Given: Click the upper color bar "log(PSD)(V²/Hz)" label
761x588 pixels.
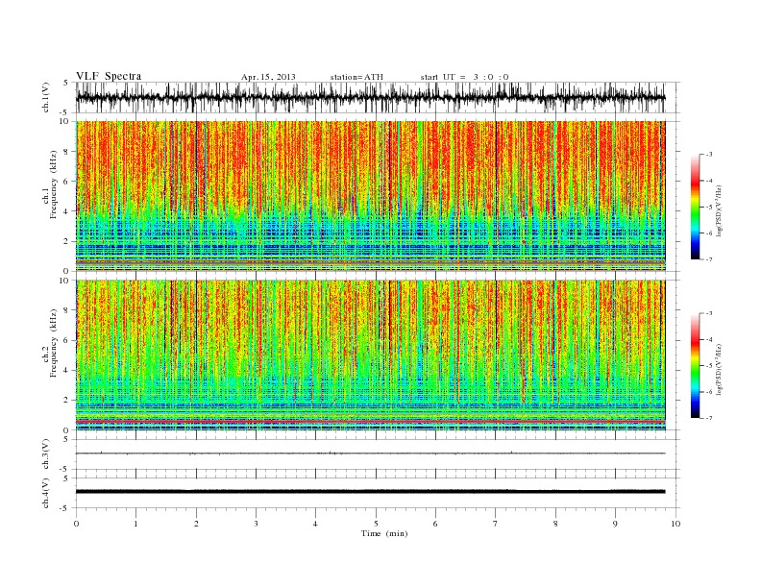Looking at the screenshot, I should pos(720,211).
